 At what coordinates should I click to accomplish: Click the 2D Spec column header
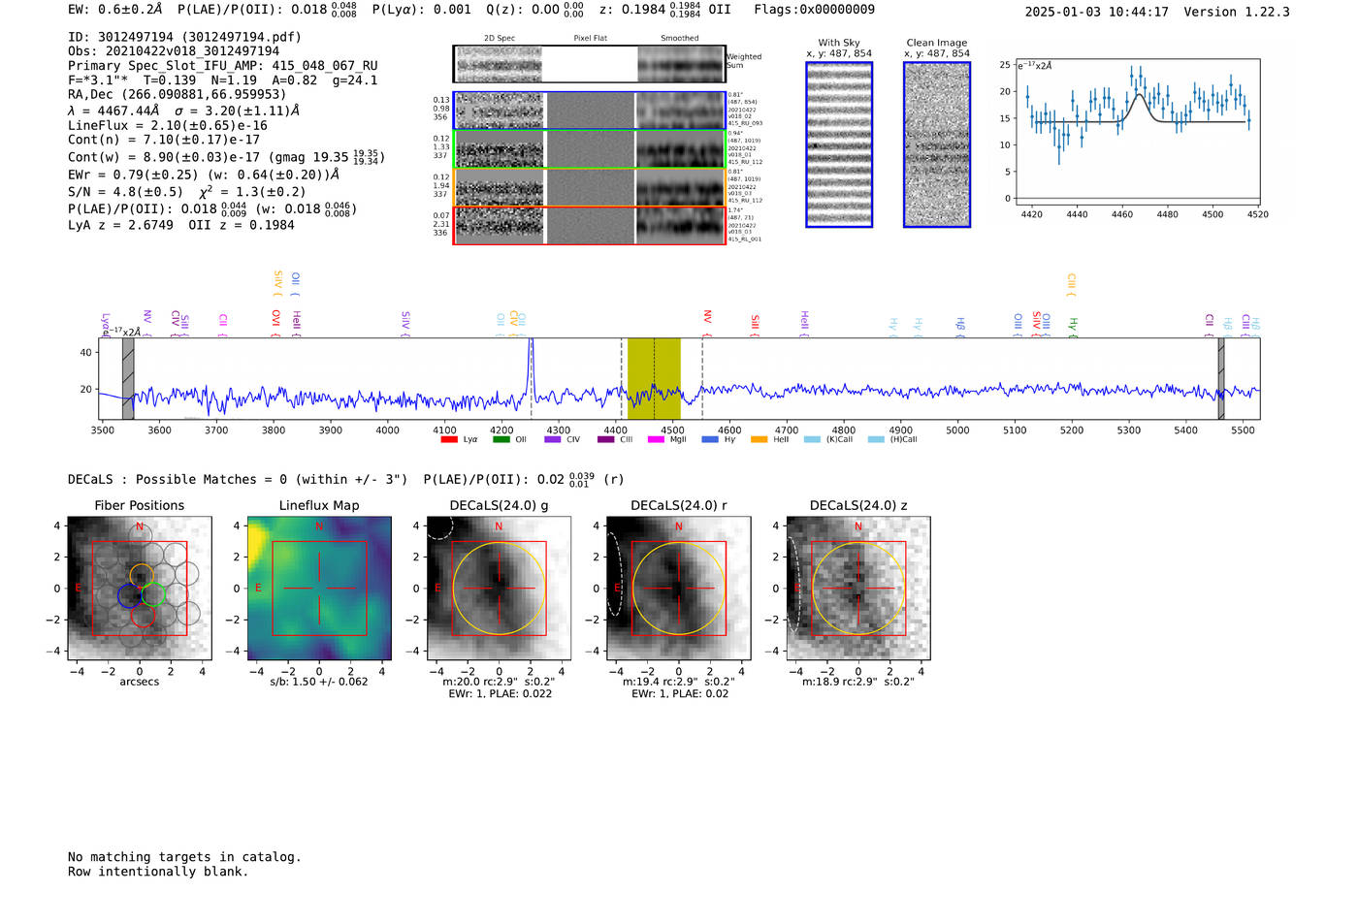(x=500, y=39)
